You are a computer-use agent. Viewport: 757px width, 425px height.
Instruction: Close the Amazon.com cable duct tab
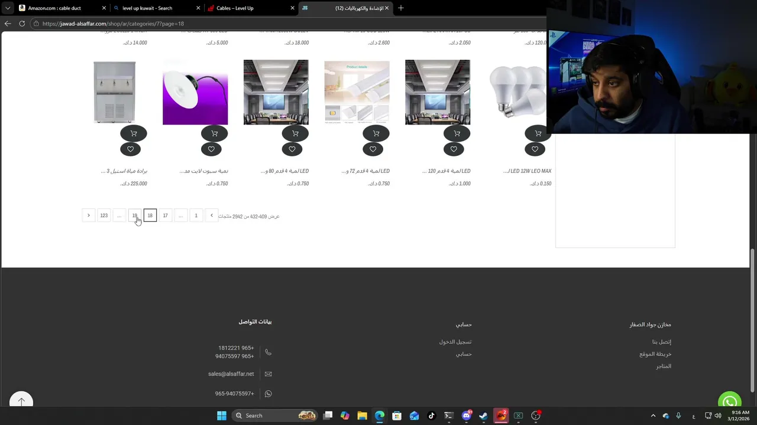(x=104, y=8)
